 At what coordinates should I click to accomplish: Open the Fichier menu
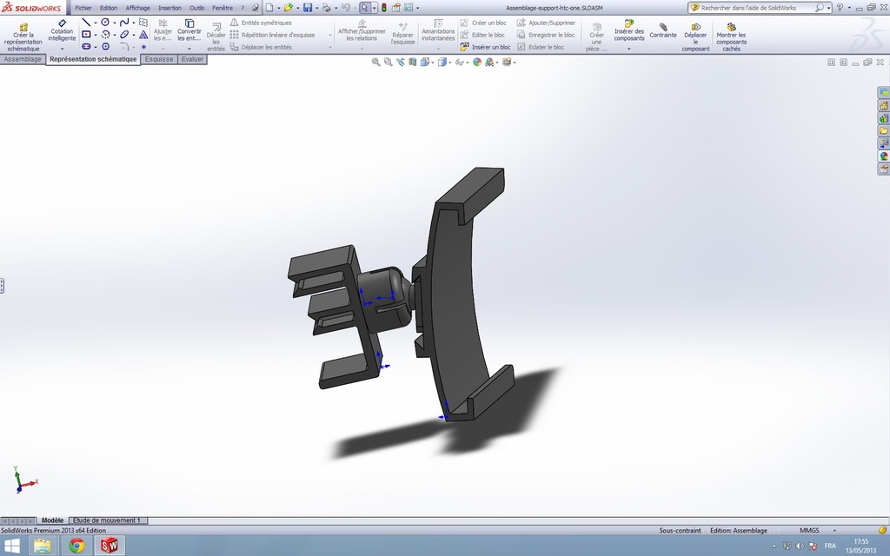click(83, 8)
